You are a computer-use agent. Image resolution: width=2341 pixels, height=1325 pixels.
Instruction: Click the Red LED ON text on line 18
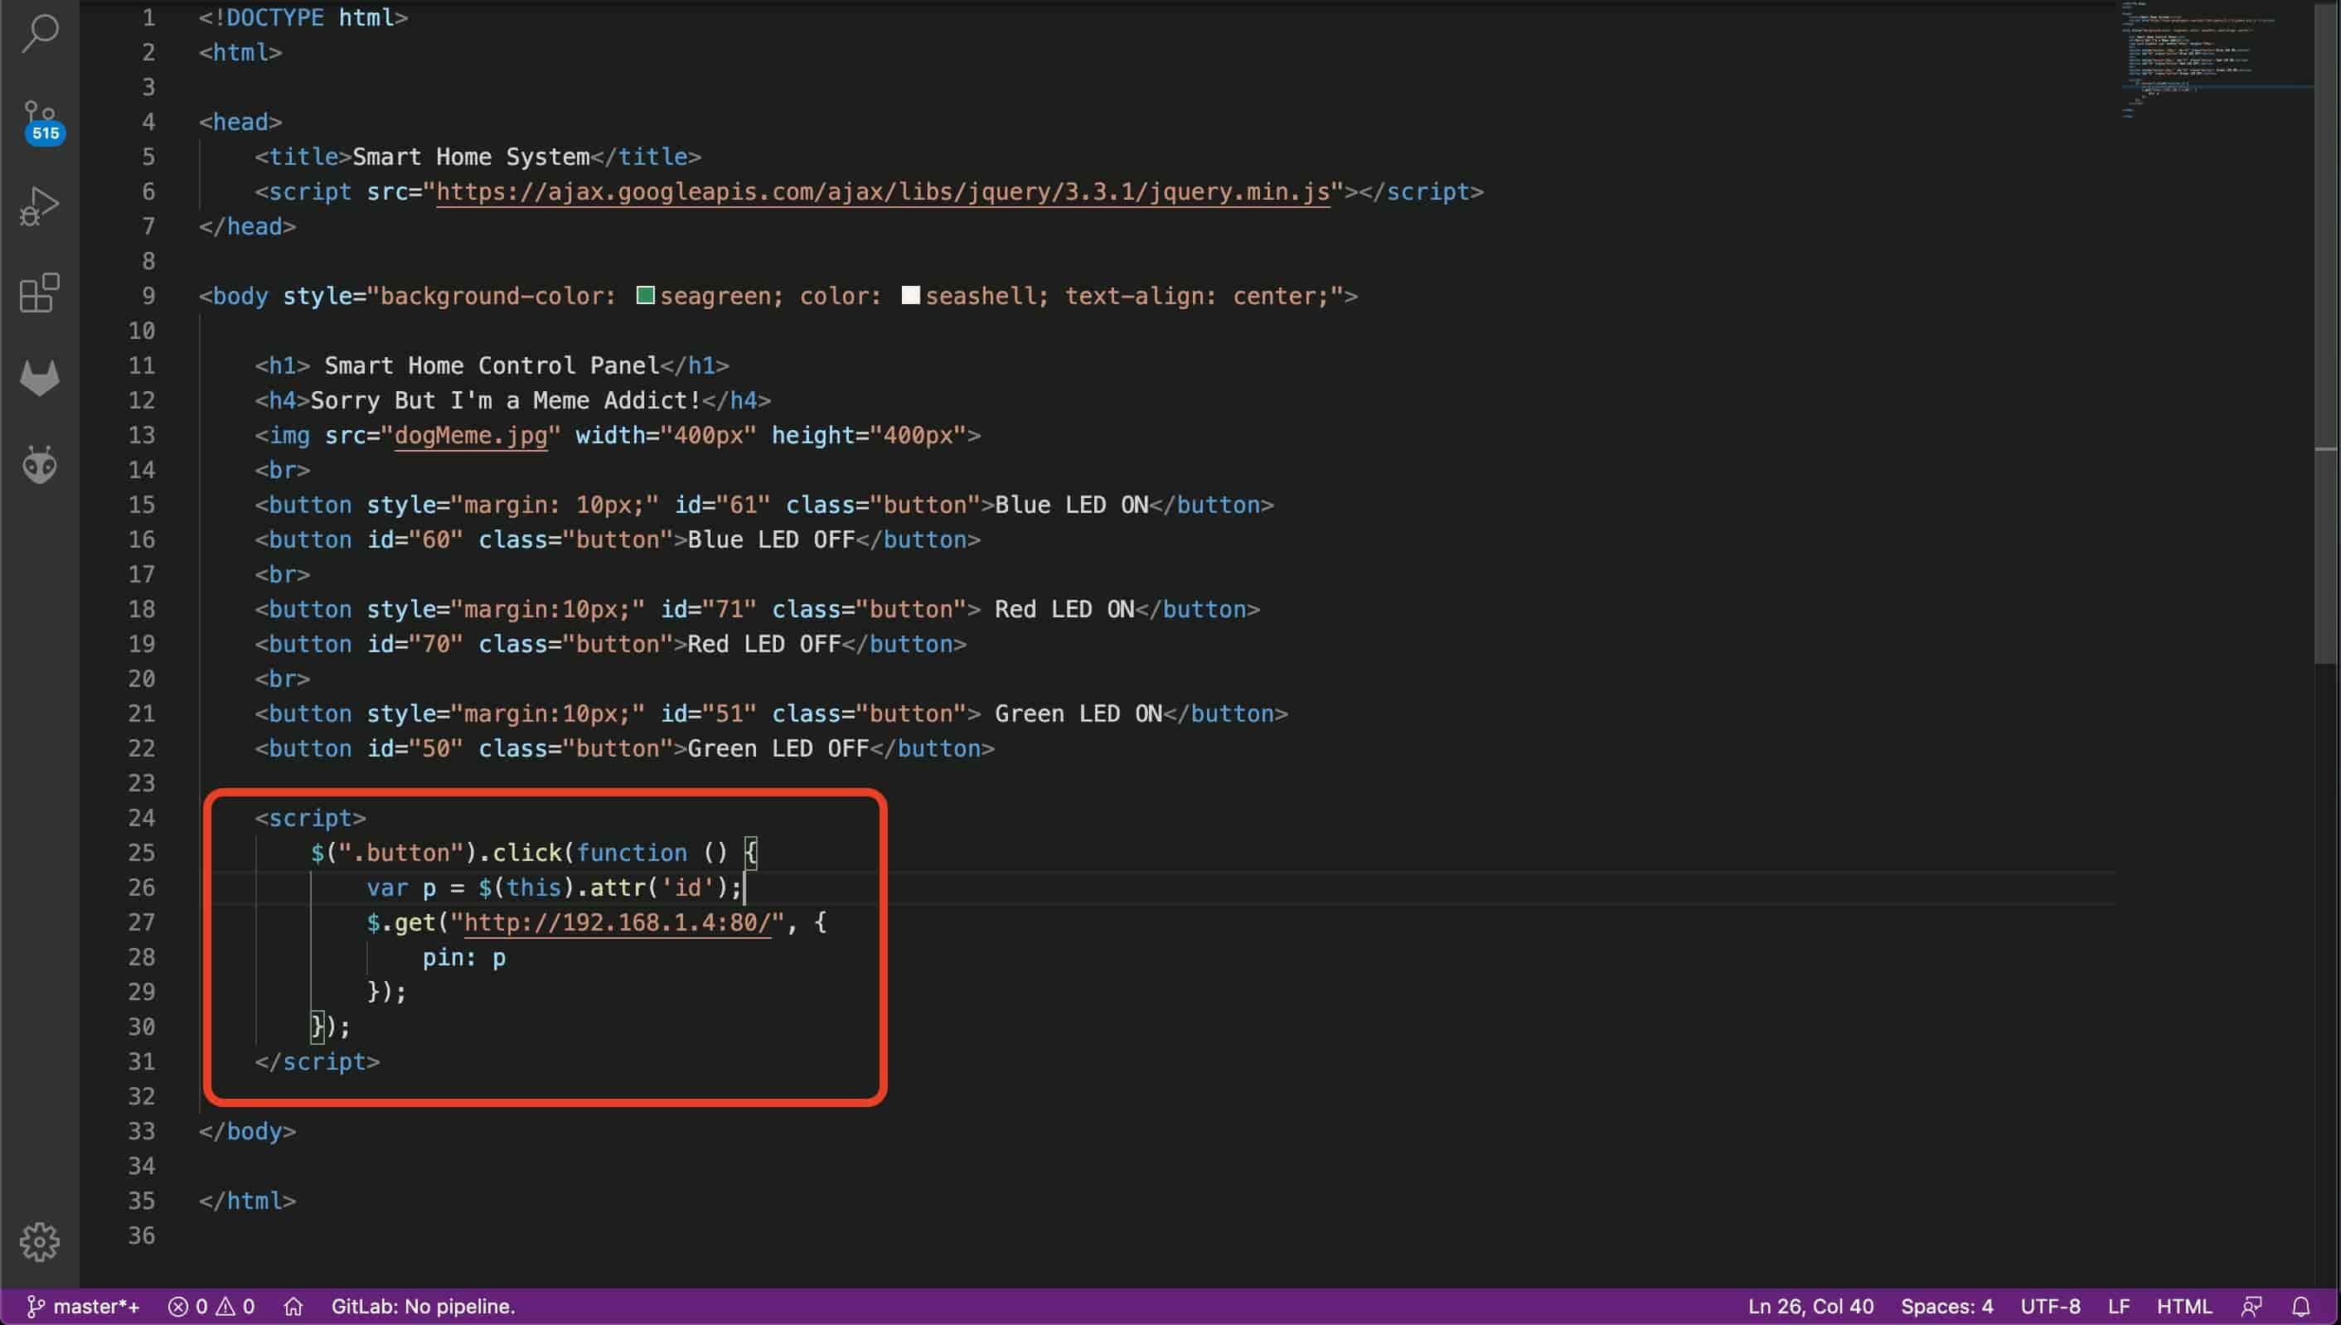tap(1064, 610)
